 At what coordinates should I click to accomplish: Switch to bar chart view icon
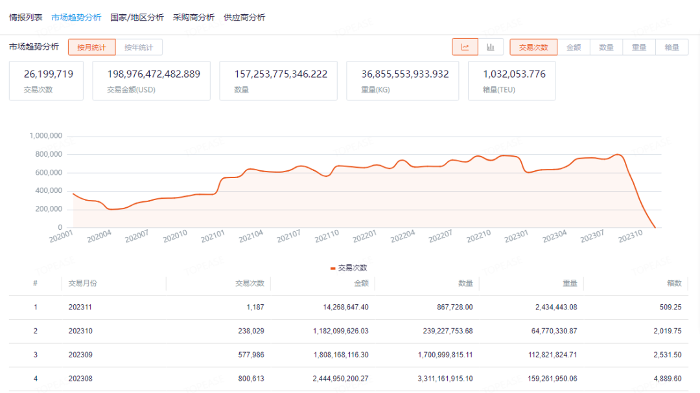point(491,47)
